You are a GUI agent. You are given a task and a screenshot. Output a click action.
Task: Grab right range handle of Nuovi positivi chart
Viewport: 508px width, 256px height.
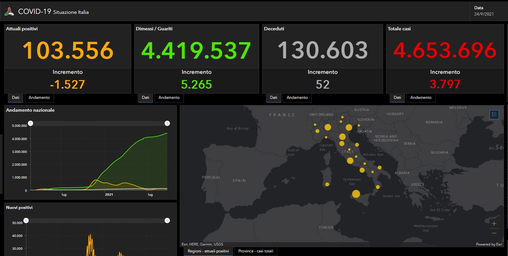pos(167,220)
